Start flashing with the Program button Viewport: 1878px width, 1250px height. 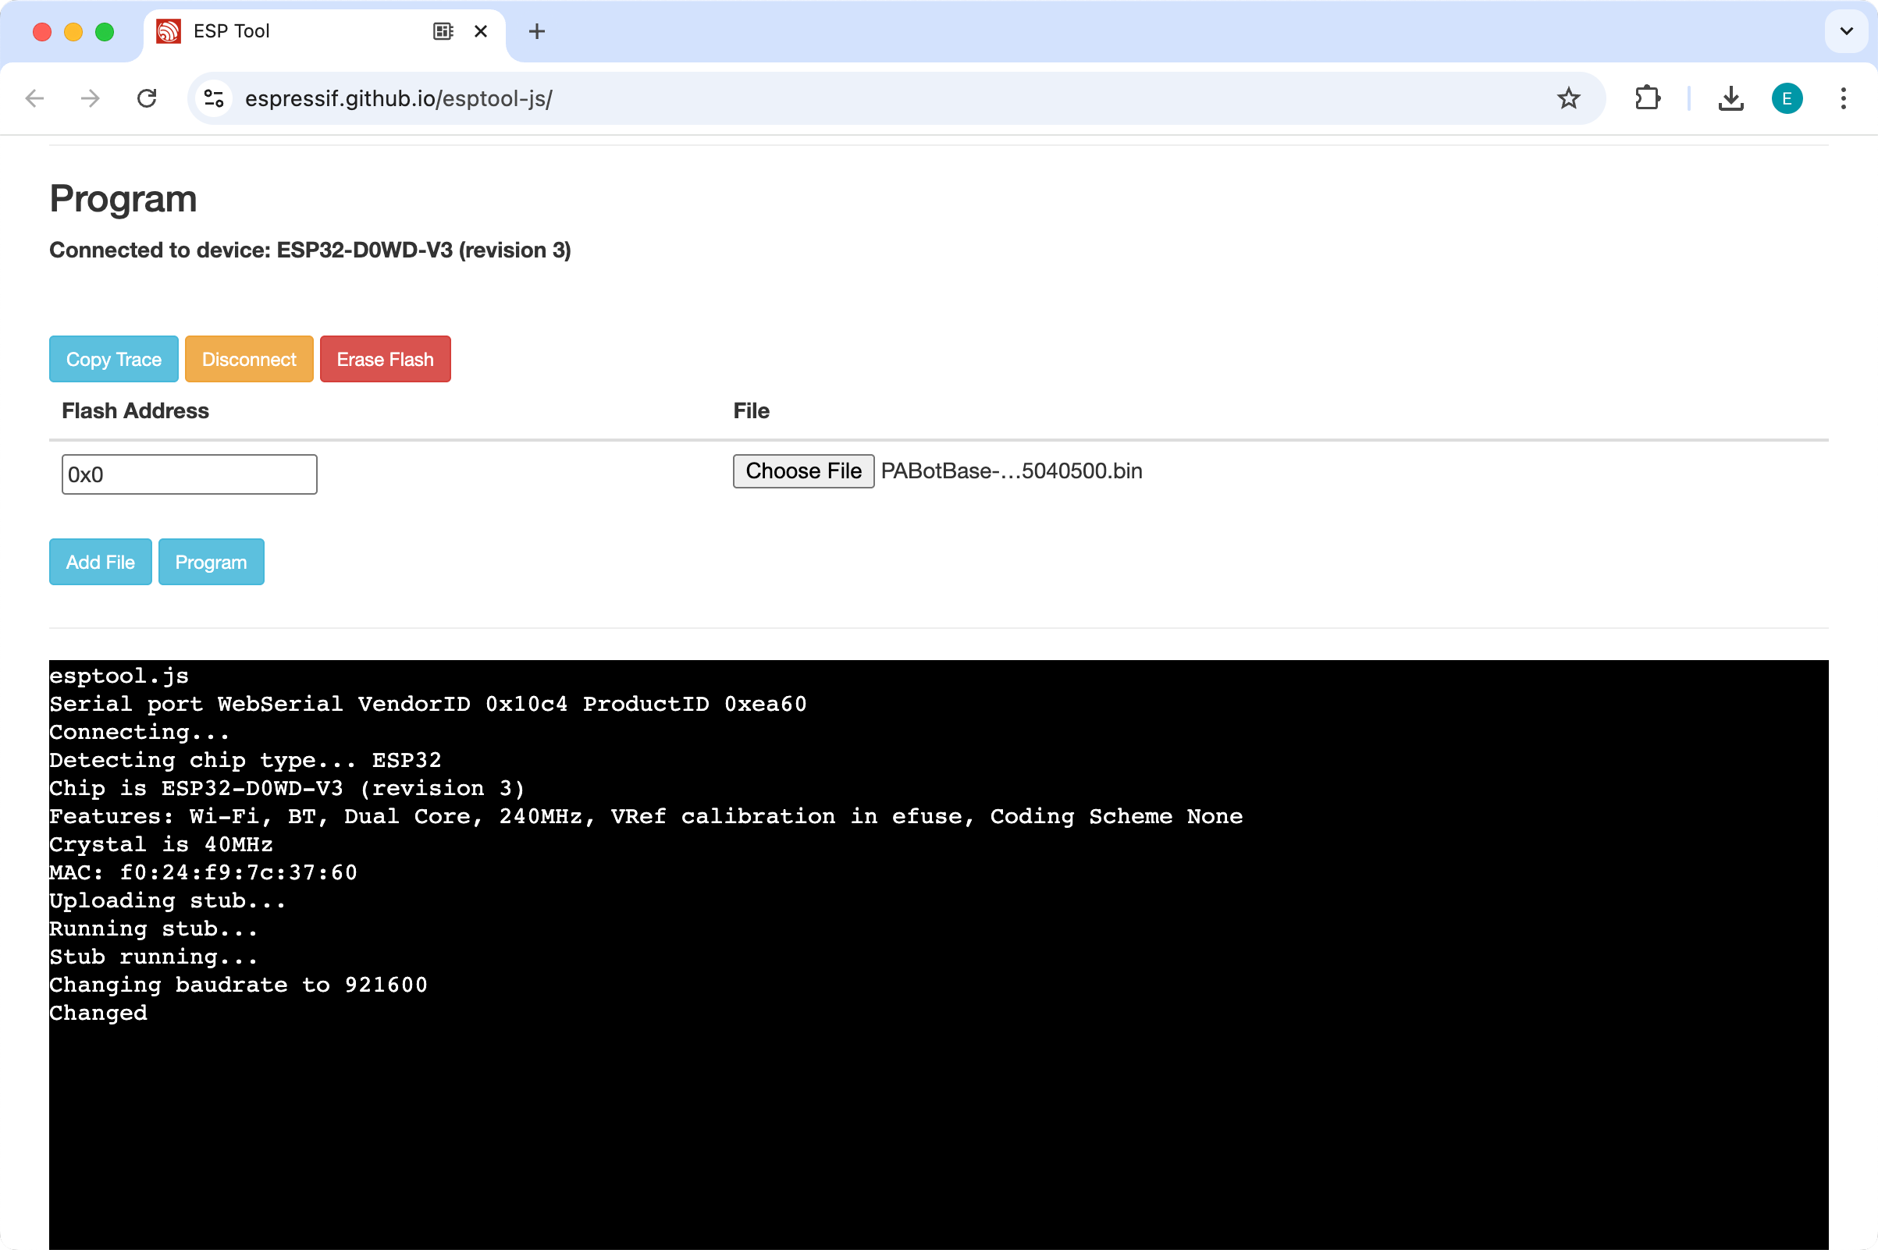tap(211, 562)
